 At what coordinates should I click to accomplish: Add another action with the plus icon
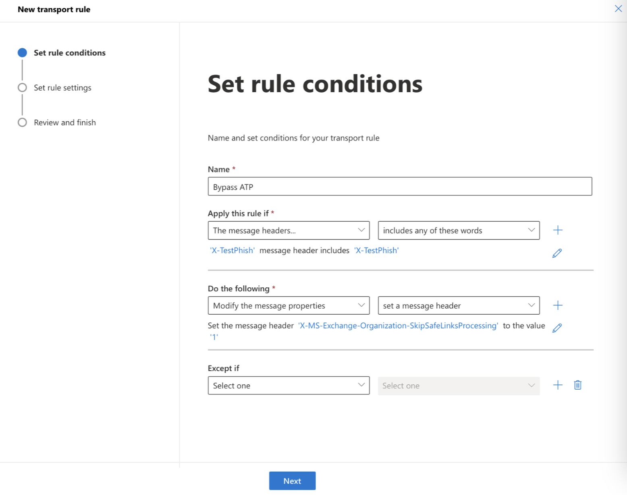tap(558, 305)
